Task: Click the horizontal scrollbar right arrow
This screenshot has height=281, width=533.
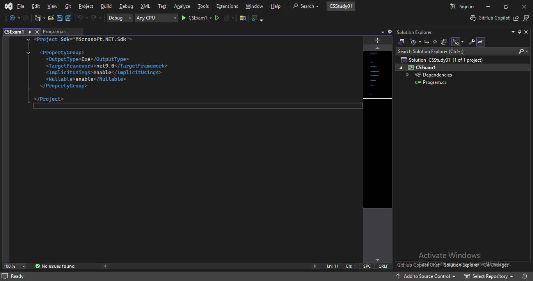Action: tap(315, 266)
